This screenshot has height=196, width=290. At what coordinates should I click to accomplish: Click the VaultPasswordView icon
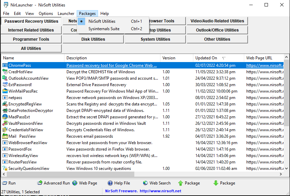tap(5, 123)
